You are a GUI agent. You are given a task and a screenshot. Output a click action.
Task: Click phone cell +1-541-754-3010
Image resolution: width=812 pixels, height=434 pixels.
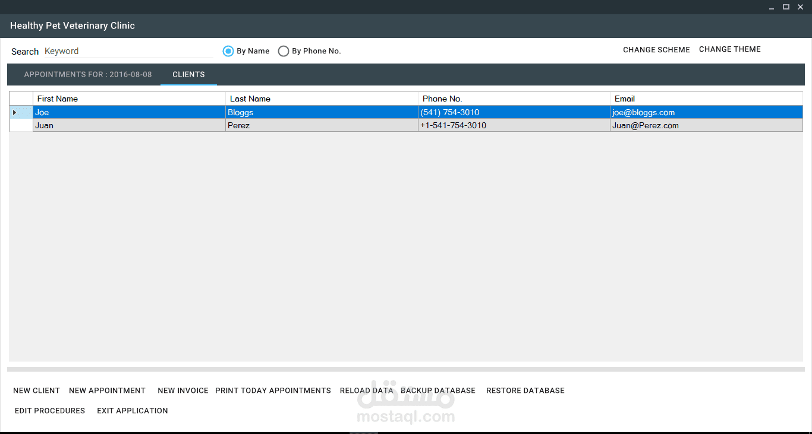(514, 125)
